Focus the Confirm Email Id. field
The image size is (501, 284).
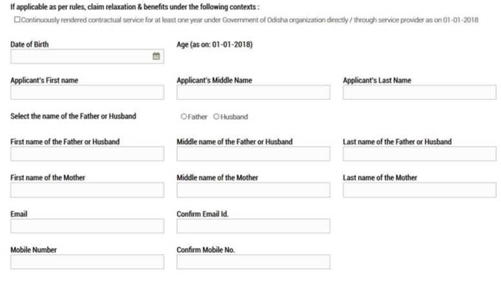pos(253,226)
